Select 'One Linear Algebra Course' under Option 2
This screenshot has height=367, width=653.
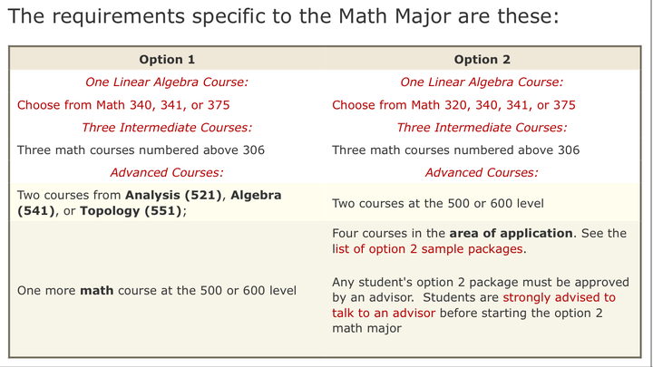click(482, 82)
